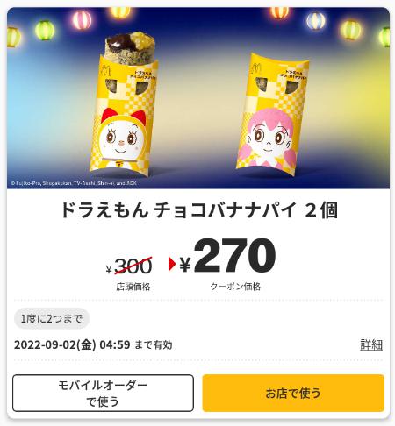Tap the yellow お店で使う button

pos(293,393)
